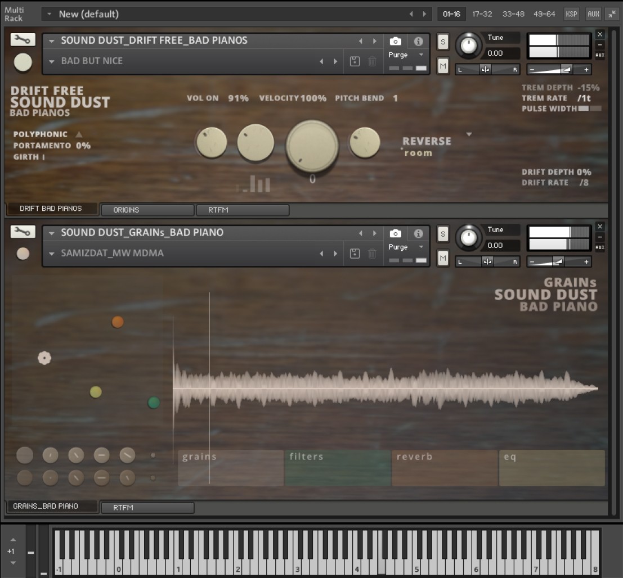This screenshot has width=623, height=578.
Task: Select previous snapshot before SAMIZDAT_MW MDMA
Action: click(x=321, y=253)
